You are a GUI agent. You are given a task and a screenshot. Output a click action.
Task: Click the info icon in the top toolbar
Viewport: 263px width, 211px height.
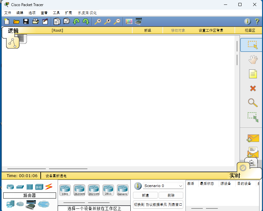tap(247, 21)
